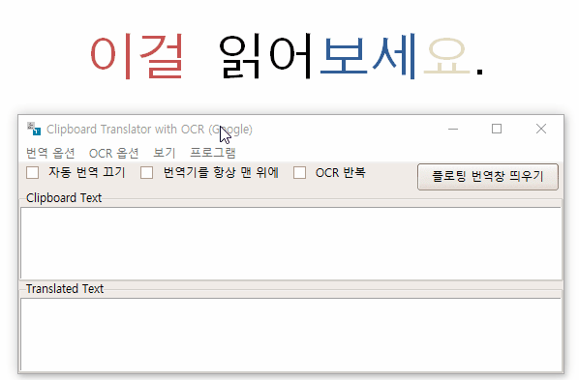579x380 pixels.
Task: Open the 보기 menu
Action: [165, 153]
